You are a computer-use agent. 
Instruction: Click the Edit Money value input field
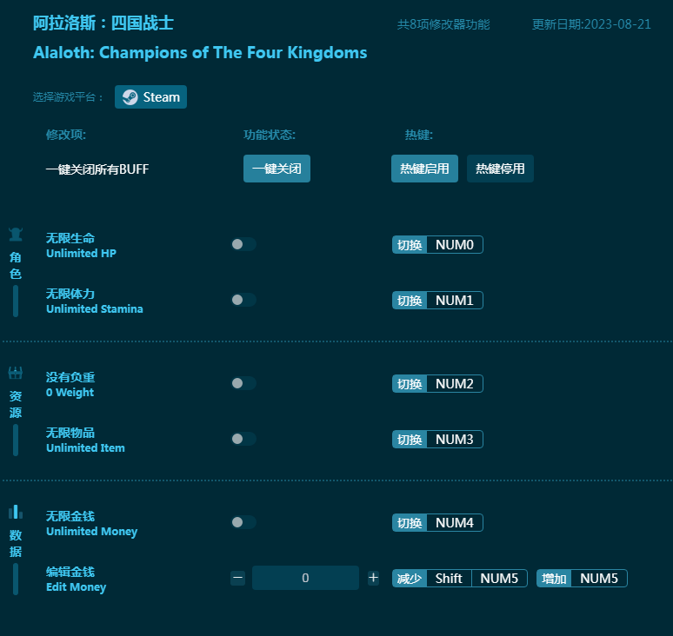tap(305, 578)
